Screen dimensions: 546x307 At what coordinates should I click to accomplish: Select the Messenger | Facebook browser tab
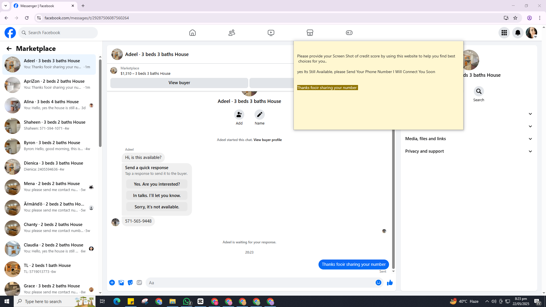click(44, 6)
